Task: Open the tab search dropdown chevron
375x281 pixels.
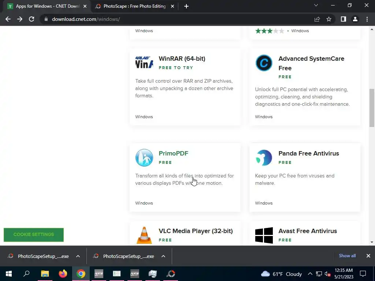Action: pyautogui.click(x=316, y=5)
